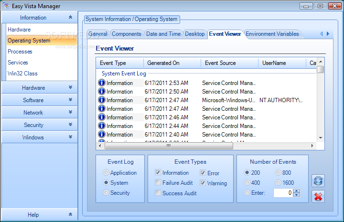Choose 400 events radio option

tap(247, 182)
